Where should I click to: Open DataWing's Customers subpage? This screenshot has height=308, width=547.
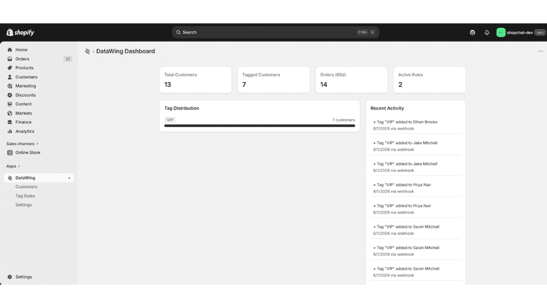click(26, 187)
